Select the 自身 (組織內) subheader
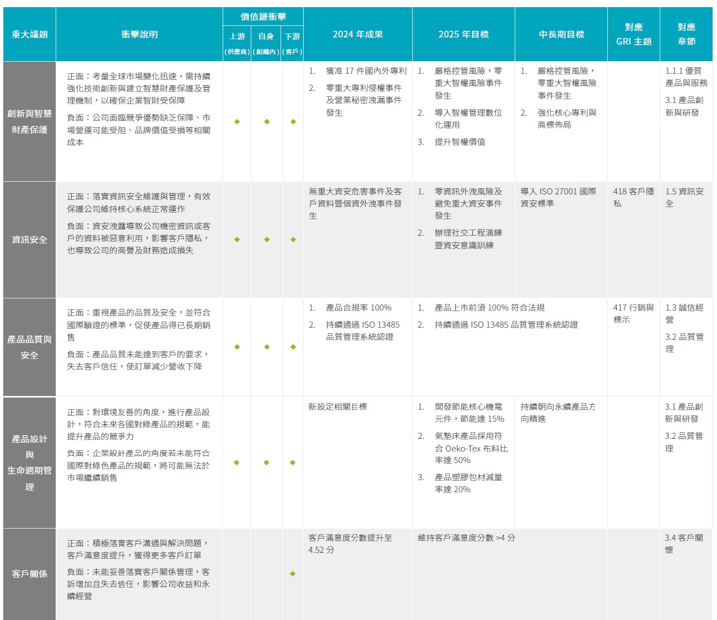The image size is (717, 620). 266,43
